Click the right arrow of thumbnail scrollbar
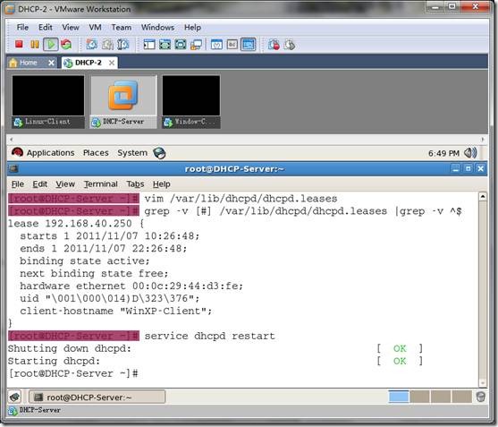498x427 pixels. pos(483,140)
